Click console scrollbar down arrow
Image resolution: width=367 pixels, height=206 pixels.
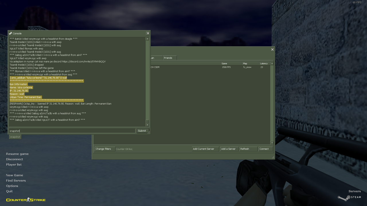pos(147,125)
